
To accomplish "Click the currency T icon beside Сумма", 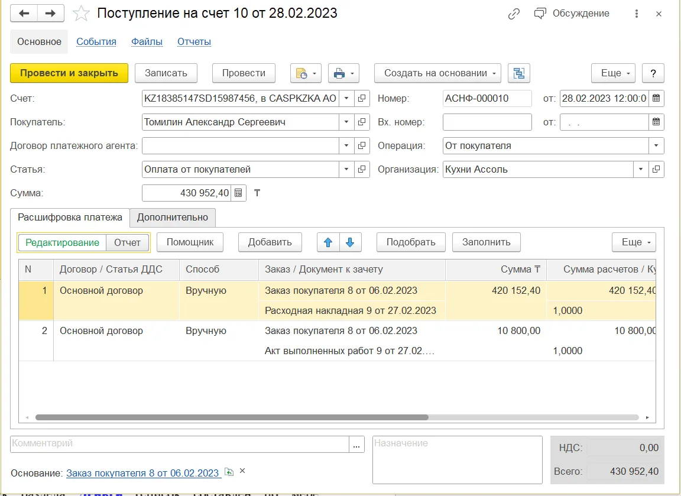I will 257,193.
